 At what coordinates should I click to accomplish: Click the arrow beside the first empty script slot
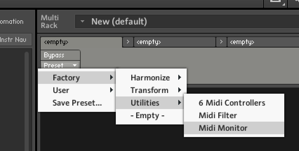tap(128, 42)
